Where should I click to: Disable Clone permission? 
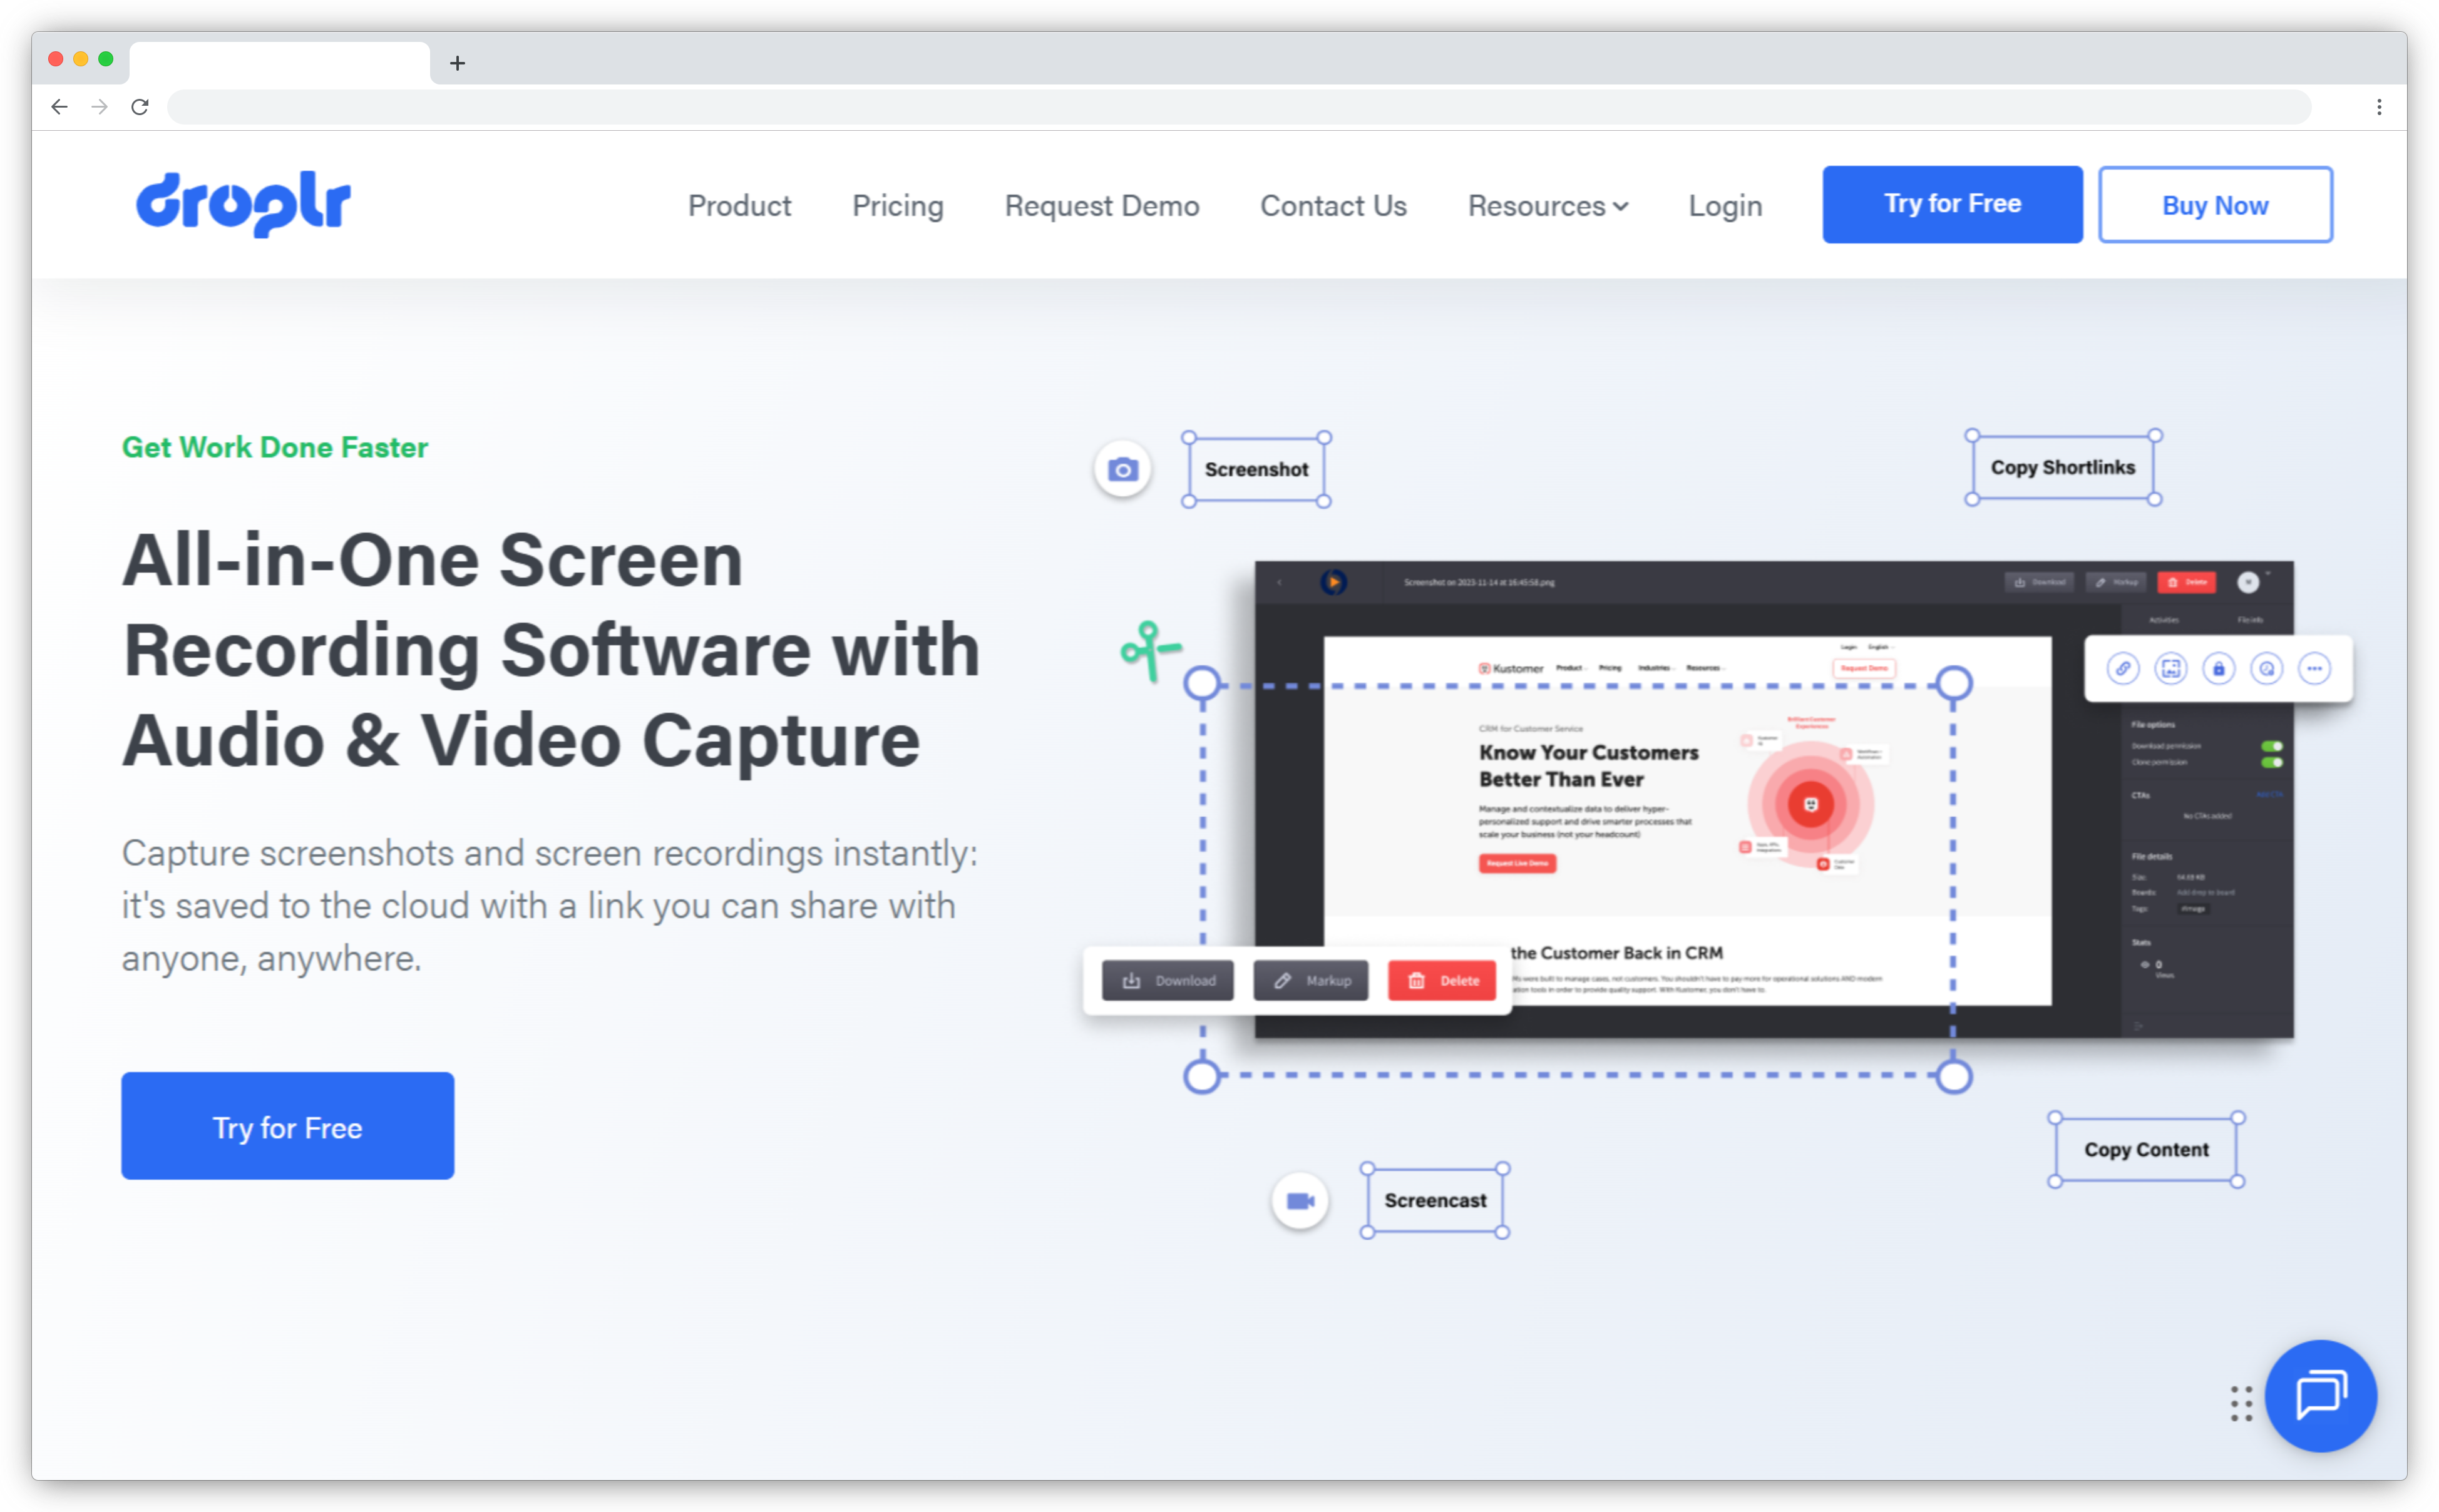click(2273, 763)
